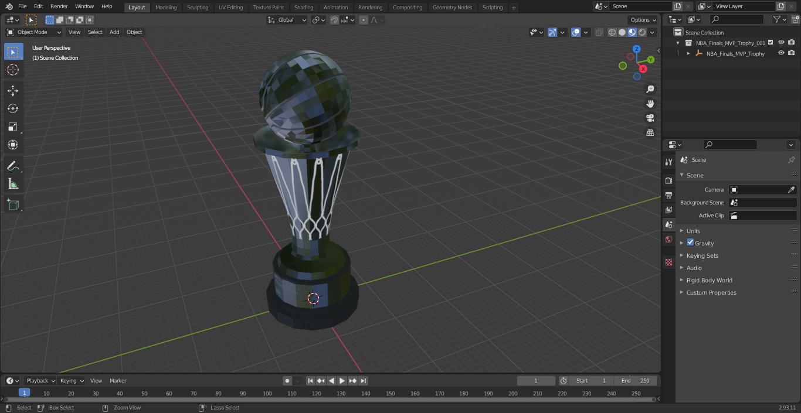The width and height of the screenshot is (801, 413).
Task: Open the Keying popover
Action: [72, 381]
